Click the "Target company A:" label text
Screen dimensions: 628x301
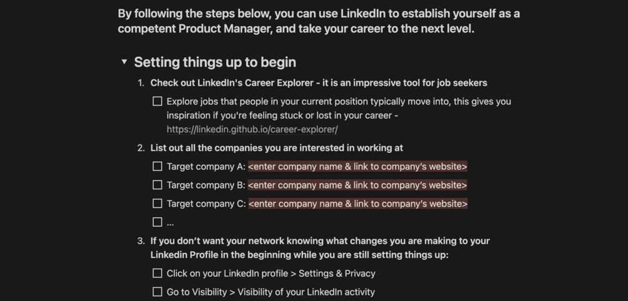[206, 167]
